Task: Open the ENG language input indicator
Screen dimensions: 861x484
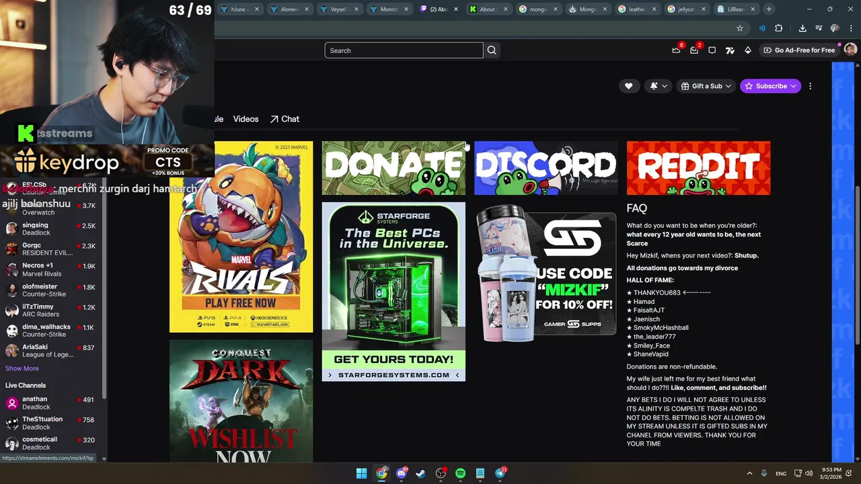Action: pos(781,473)
